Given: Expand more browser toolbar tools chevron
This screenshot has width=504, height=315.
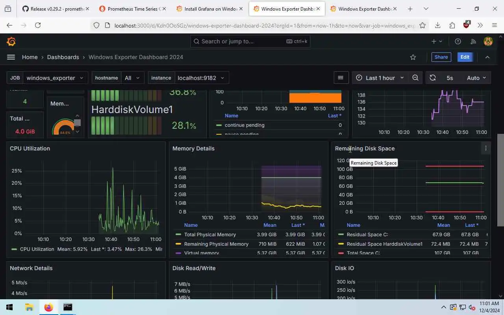Looking at the screenshot, I should tap(480, 25).
